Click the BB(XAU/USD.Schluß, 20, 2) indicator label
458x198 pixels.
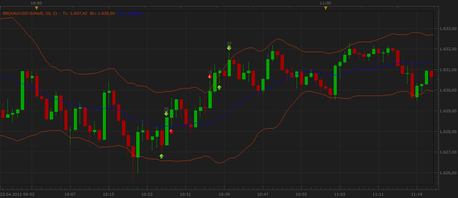pos(30,13)
